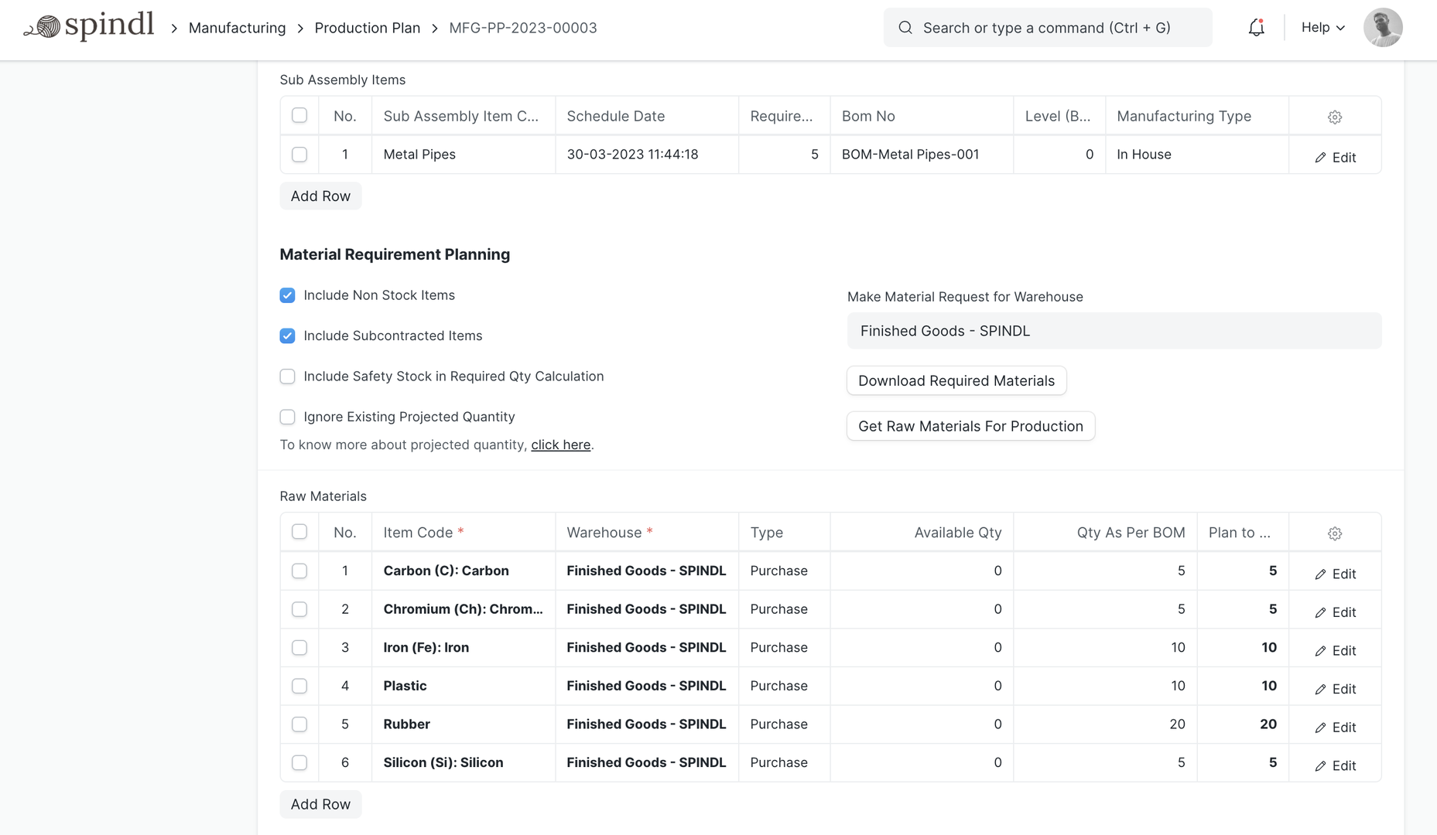Open the notification bell
1437x835 pixels.
1256,27
